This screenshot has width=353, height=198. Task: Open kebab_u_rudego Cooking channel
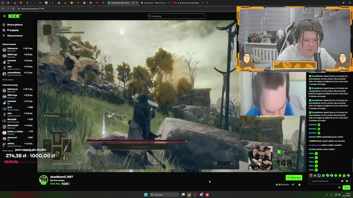pyautogui.click(x=18, y=133)
